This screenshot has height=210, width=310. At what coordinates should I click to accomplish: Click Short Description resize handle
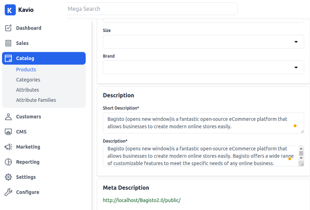[x=302, y=131]
